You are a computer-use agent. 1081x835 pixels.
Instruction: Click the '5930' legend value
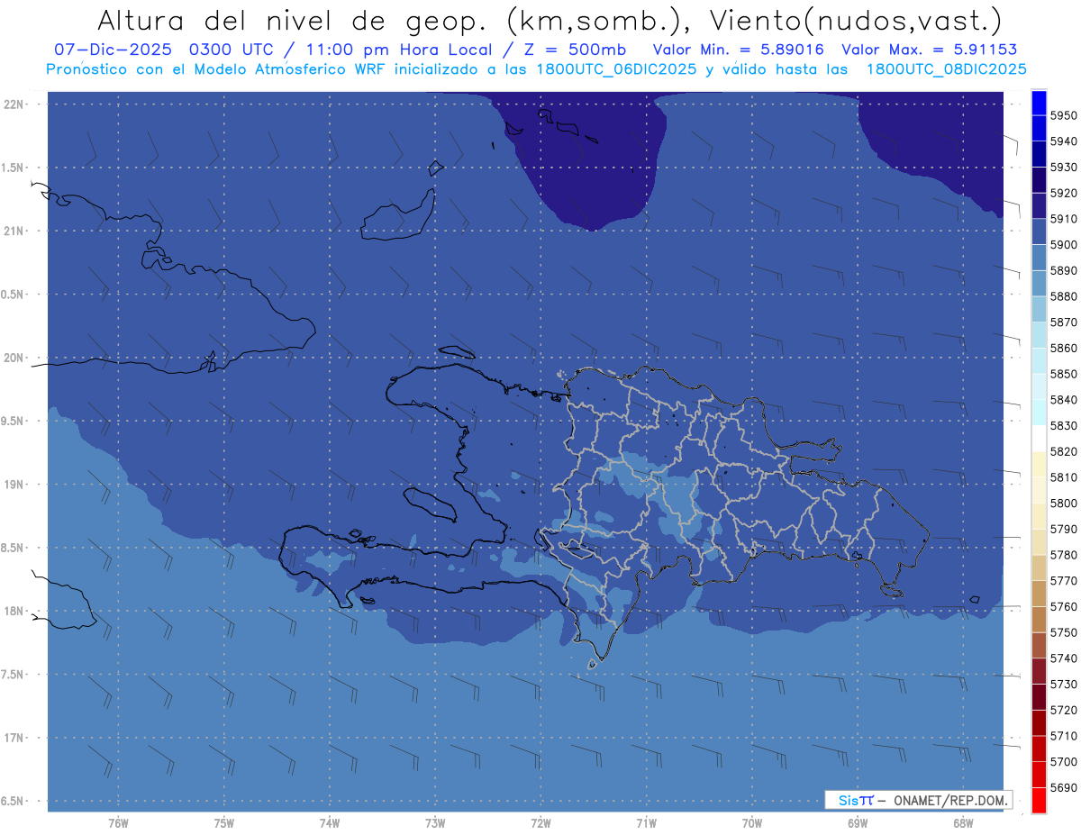point(1063,168)
